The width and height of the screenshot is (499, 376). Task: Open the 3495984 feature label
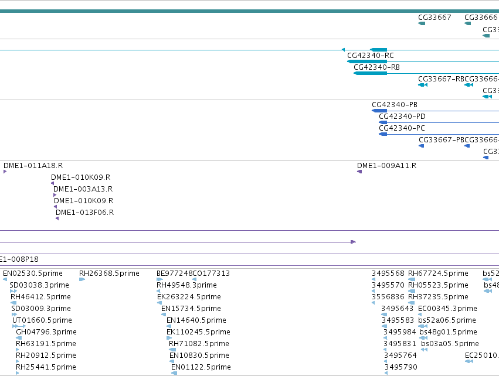(400, 332)
